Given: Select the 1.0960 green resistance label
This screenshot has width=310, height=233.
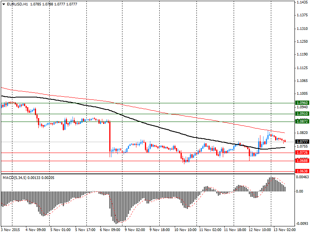Looking at the screenshot, I should click(302, 103).
